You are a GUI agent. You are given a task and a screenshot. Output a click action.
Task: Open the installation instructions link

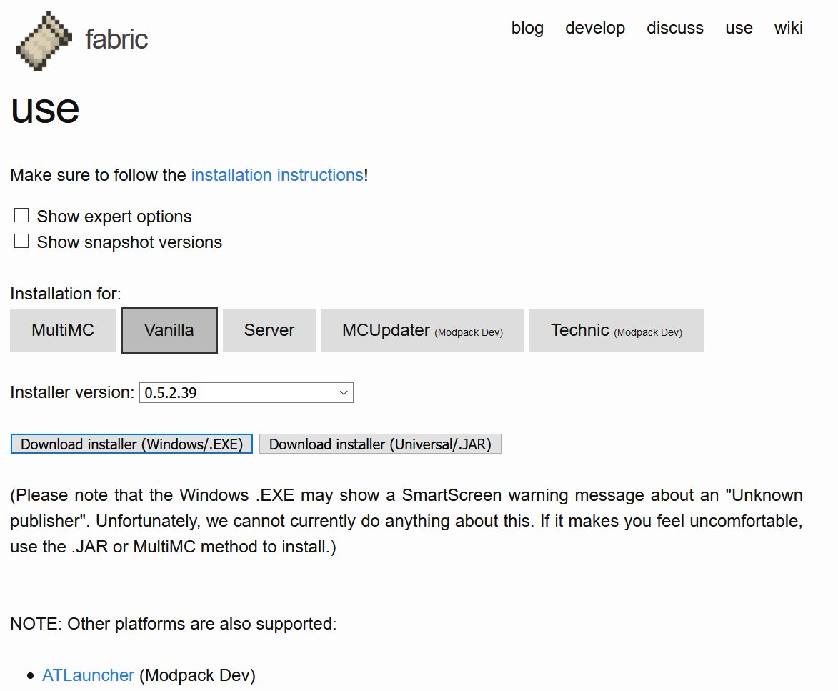[x=277, y=175]
